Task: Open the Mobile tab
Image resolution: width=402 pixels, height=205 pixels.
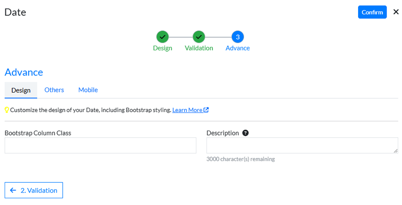Action: tap(88, 90)
